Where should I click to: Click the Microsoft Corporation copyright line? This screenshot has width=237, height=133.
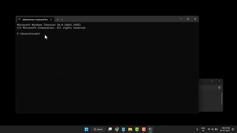click(x=52, y=28)
